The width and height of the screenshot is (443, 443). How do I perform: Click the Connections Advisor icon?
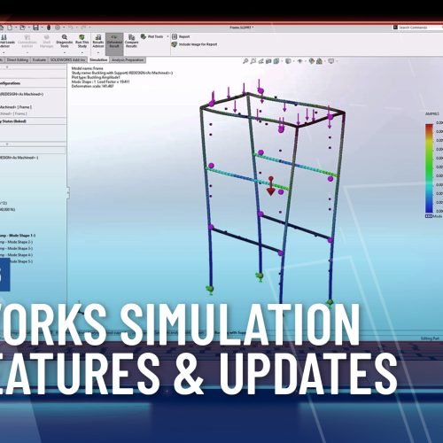27,37
